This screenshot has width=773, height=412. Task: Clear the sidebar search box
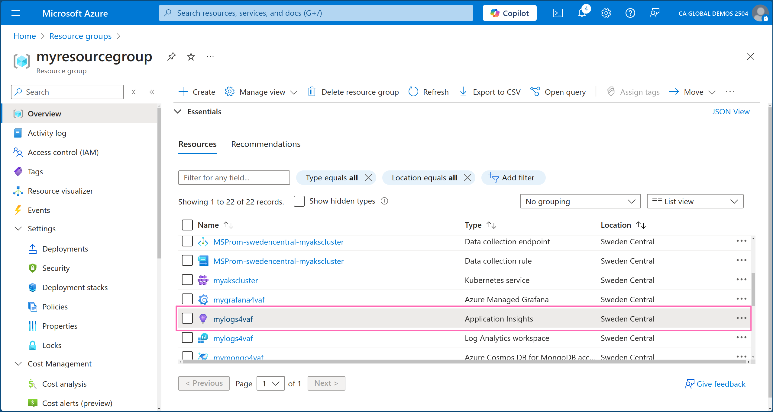pyautogui.click(x=134, y=92)
